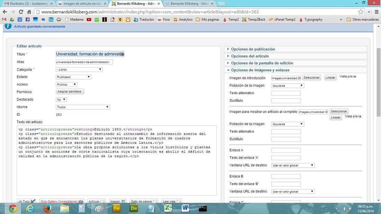Image resolution: width=381 pixels, height=214 pixels.
Task: Open Calculator from the taskbar
Action: click(82, 208)
